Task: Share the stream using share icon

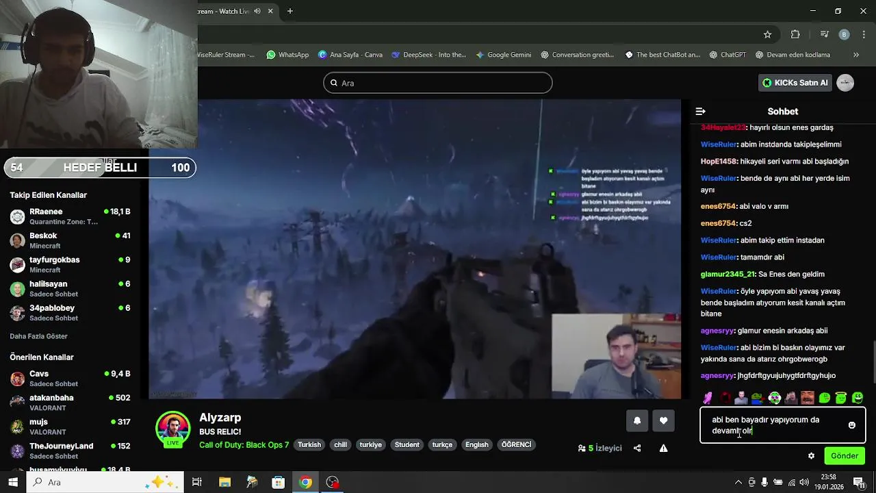Action: click(x=637, y=448)
